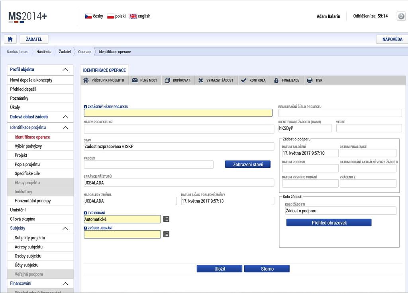
Task: Collapse the Identifikace projektu subsection
Action: [66, 128]
